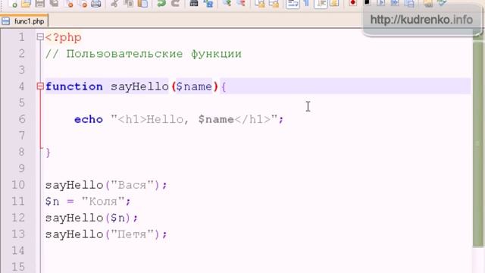Click the Paste clipboard icon

[x=142, y=3]
